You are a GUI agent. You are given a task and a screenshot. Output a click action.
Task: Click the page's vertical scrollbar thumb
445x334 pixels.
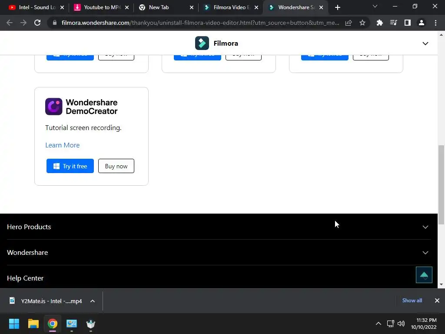(x=441, y=184)
